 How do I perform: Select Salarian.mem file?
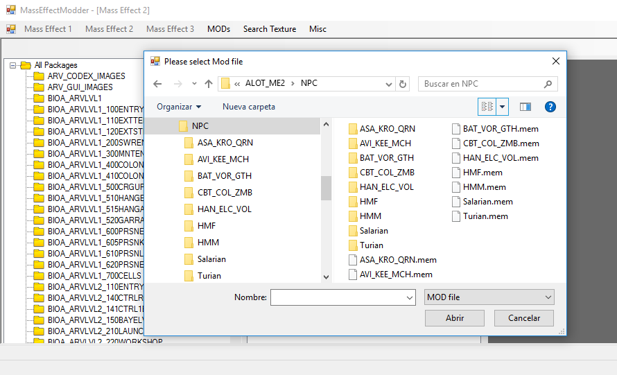coord(483,202)
